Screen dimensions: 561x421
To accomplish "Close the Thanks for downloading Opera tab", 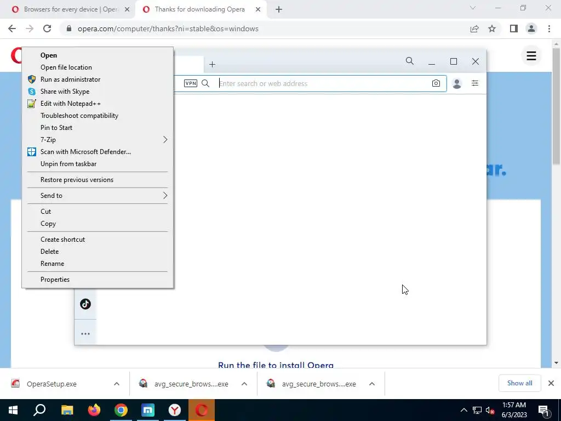I will tap(258, 9).
